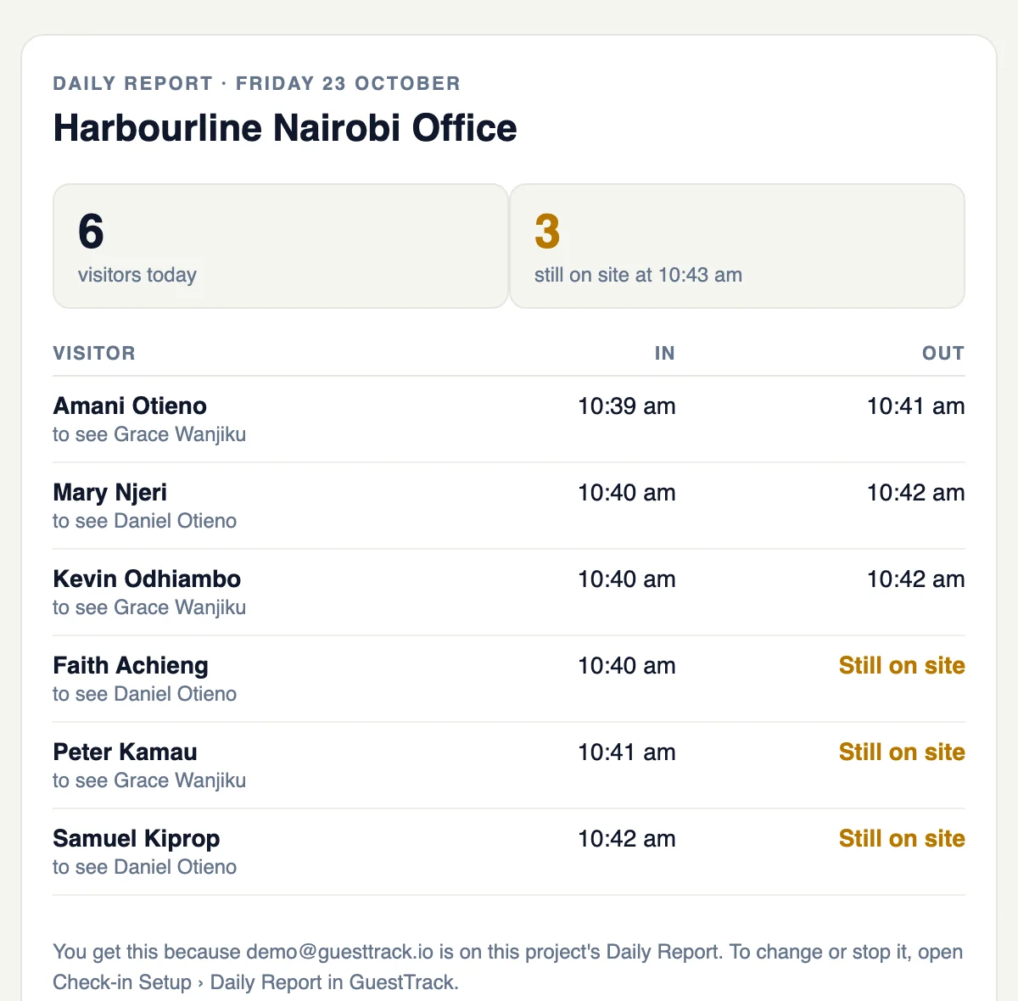
Task: Select the '6' visitors today count
Action: [91, 232]
